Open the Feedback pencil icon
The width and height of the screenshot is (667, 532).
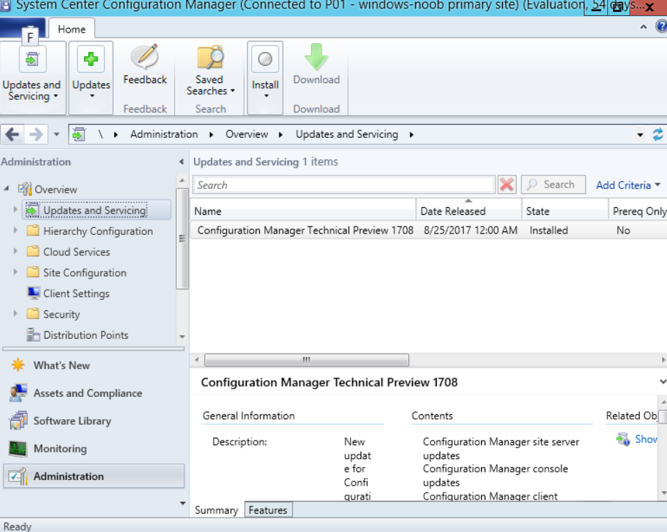tap(145, 57)
